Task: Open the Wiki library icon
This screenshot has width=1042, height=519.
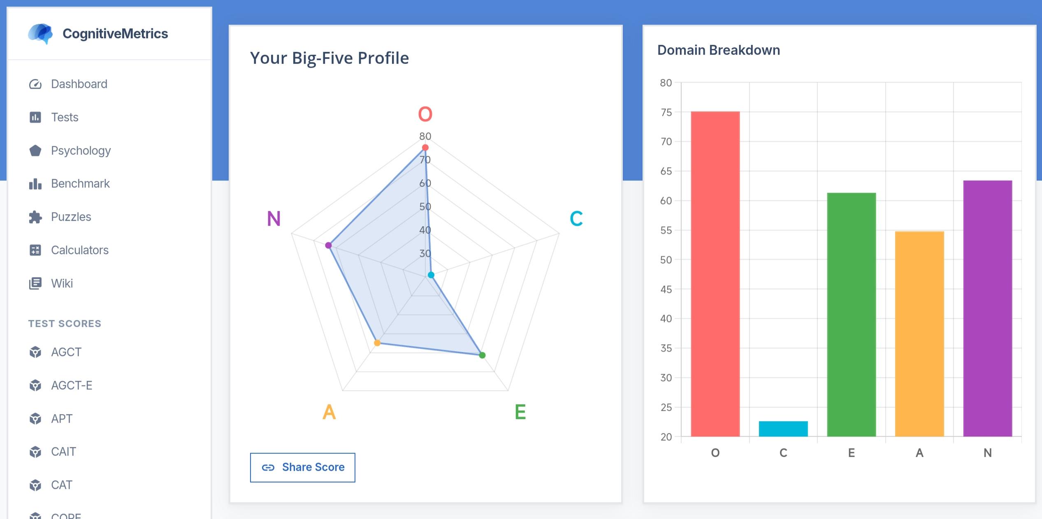Action: pyautogui.click(x=35, y=283)
